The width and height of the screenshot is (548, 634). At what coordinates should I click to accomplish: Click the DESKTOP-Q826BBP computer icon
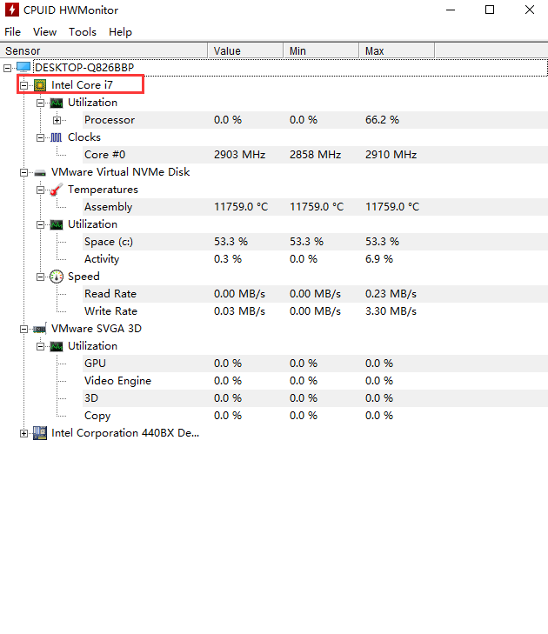23,67
